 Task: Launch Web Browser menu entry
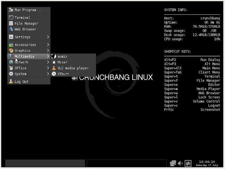click(x=29, y=29)
